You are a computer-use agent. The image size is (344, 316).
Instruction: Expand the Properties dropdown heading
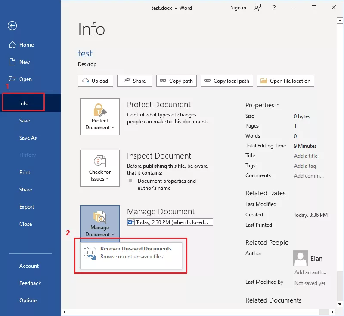pyautogui.click(x=262, y=105)
